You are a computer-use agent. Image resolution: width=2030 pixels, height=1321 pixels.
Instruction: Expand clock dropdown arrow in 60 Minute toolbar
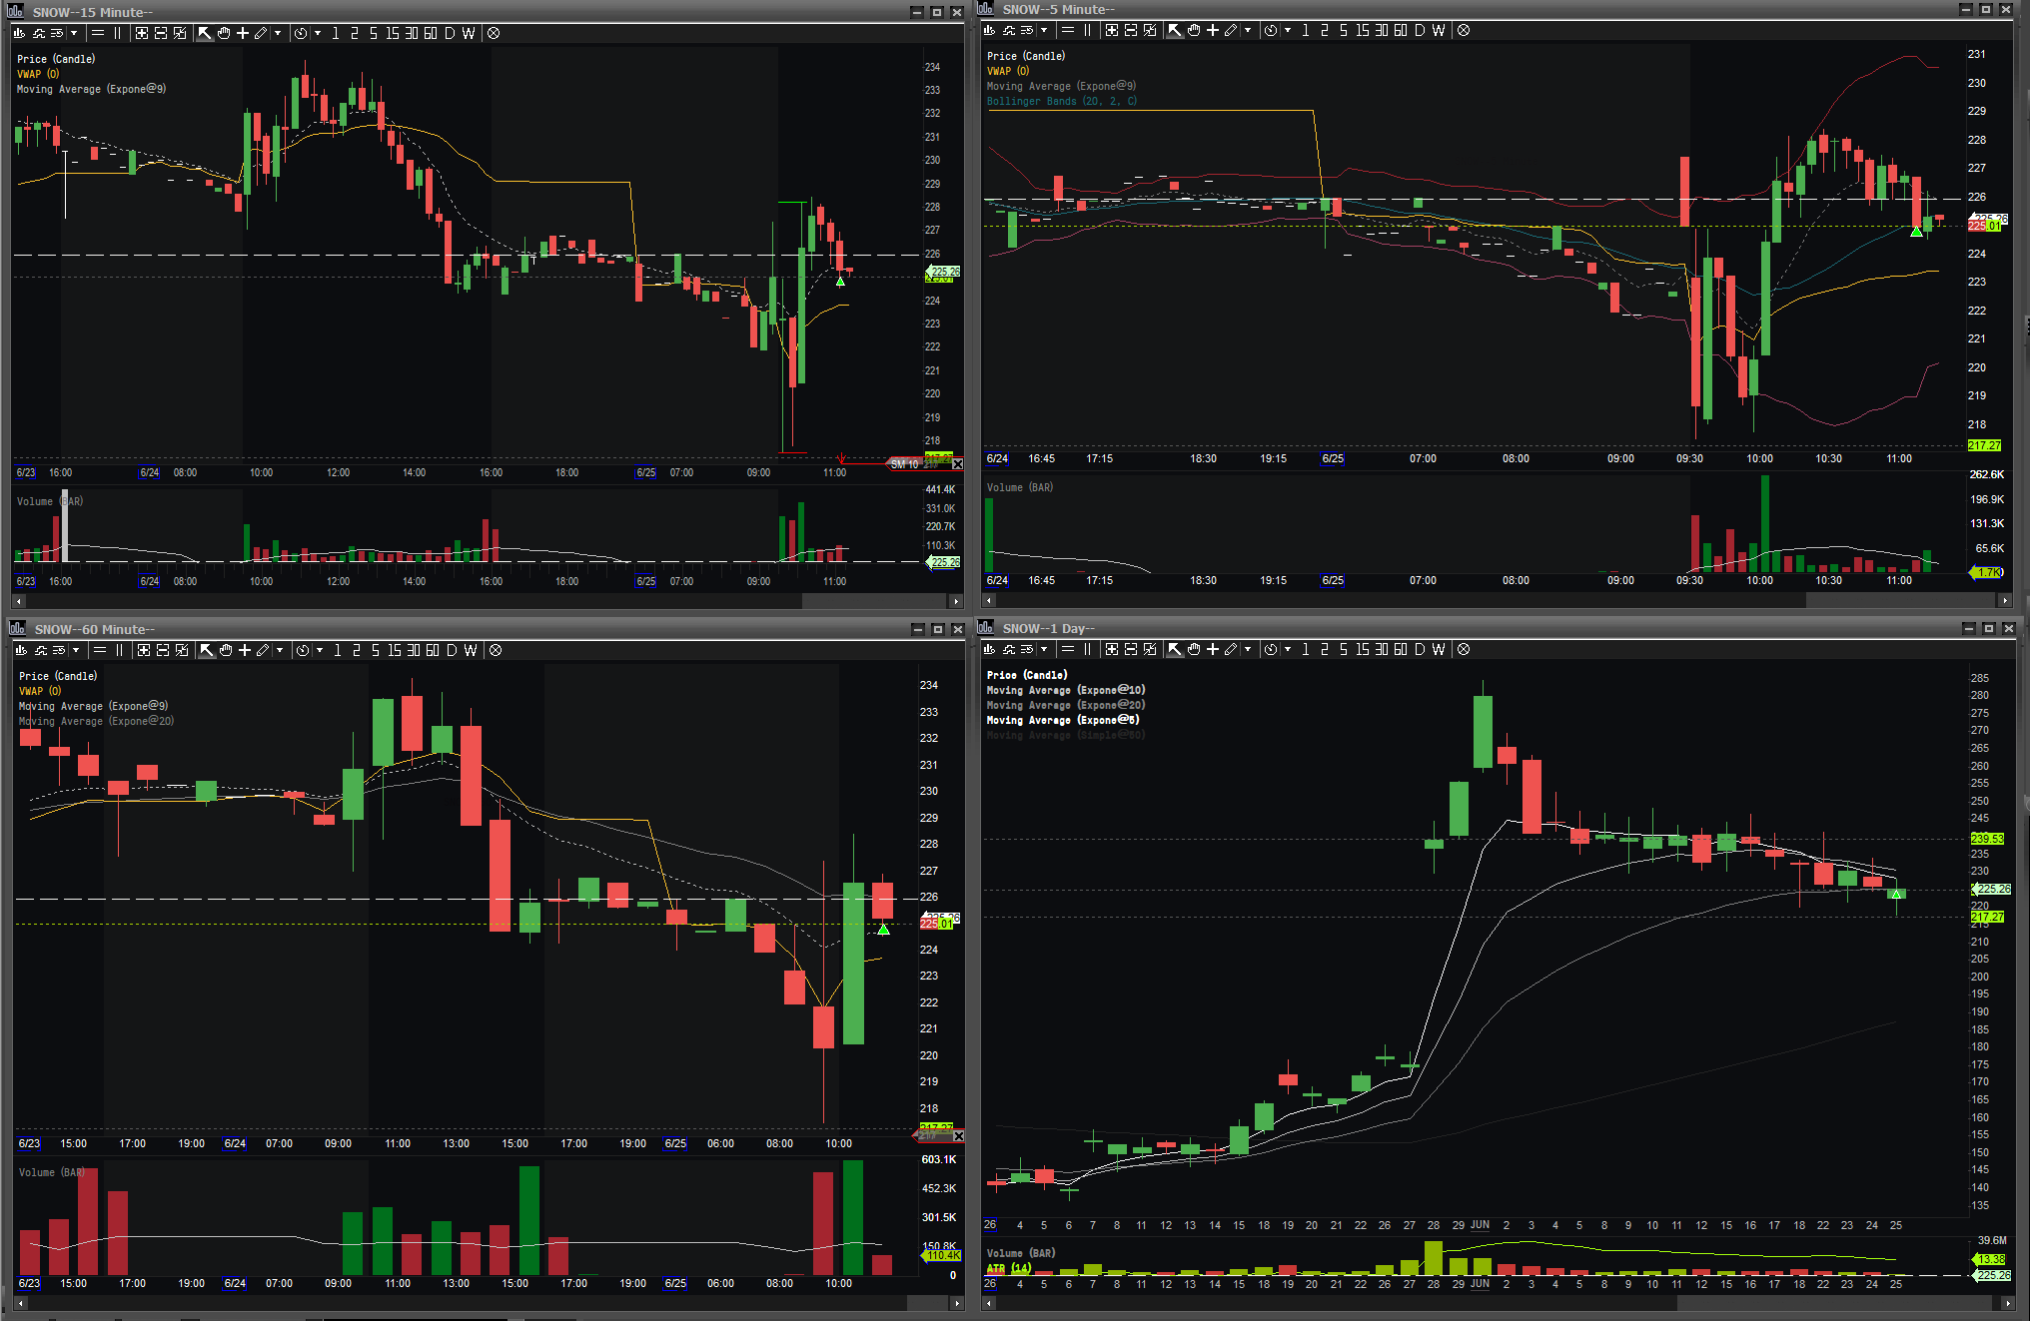320,650
